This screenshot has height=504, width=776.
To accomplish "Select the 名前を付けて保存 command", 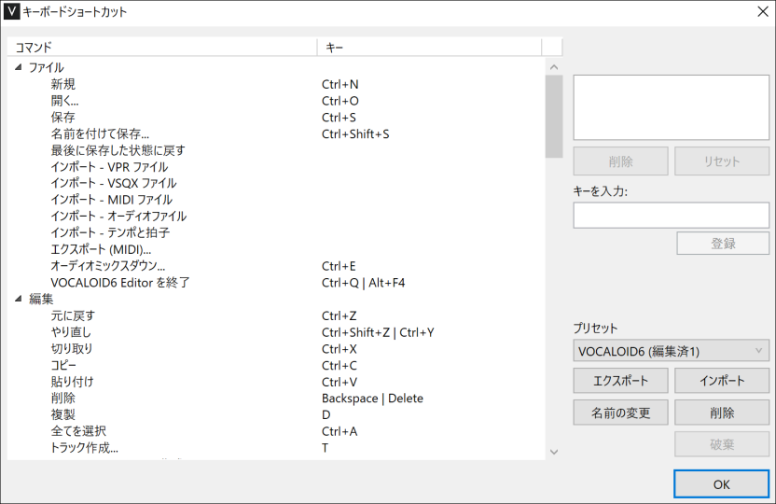I will pos(100,134).
